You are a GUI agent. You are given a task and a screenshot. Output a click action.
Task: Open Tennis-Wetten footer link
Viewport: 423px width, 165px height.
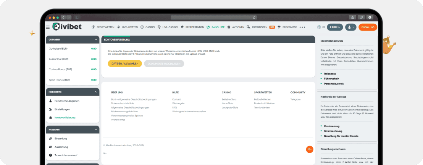pos(261,107)
